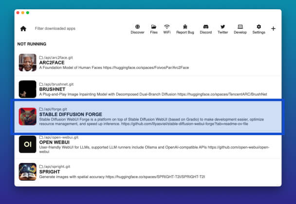The width and height of the screenshot is (296, 204).
Task: Open the Discord icon
Action: (205, 27)
